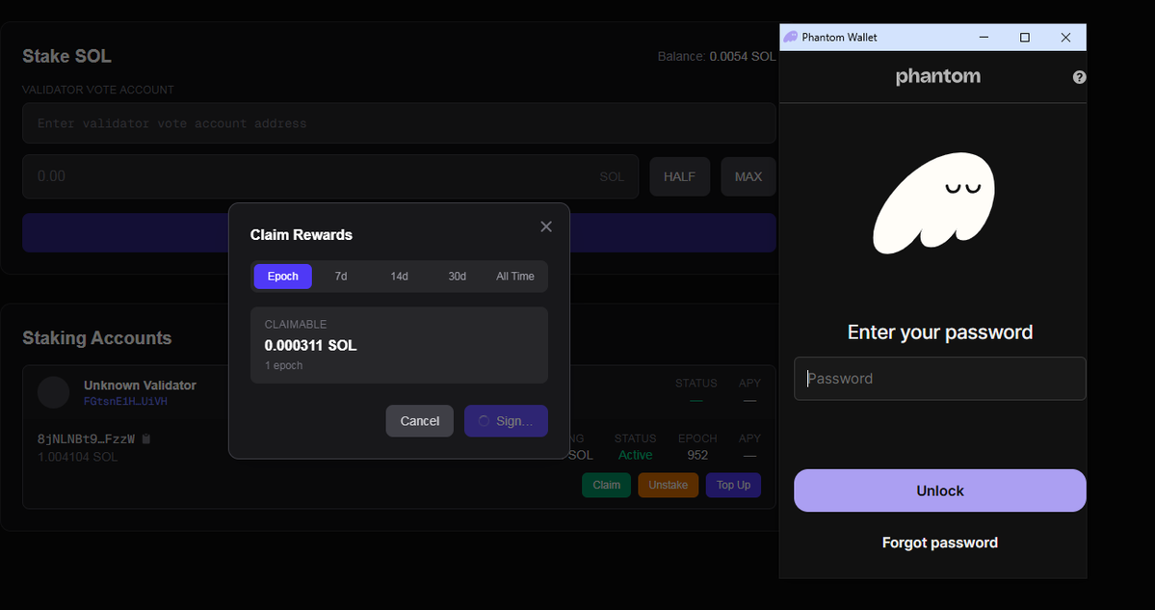This screenshot has height=610, width=1155.
Task: Click the "1 epoch" label
Action: pyautogui.click(x=283, y=365)
